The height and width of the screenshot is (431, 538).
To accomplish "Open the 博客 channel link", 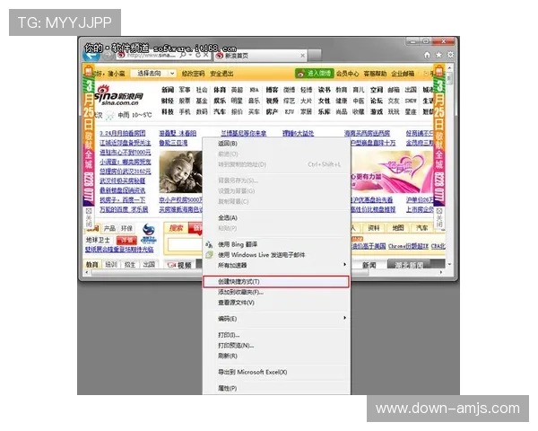I will [272, 90].
